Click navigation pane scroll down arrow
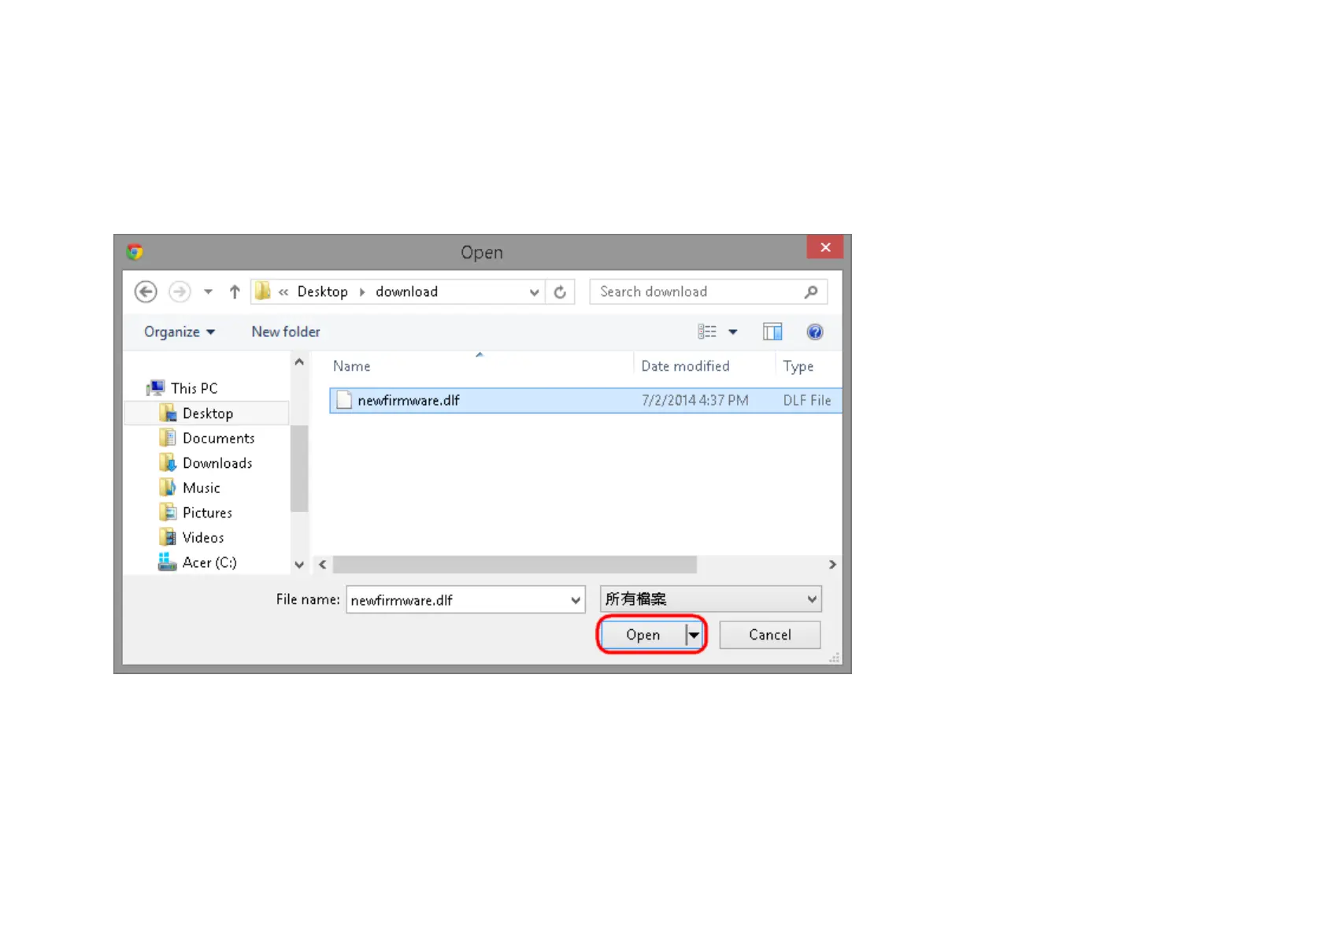1326x938 pixels. 299,565
